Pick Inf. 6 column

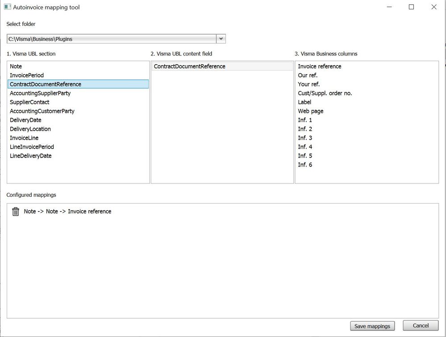coord(367,165)
